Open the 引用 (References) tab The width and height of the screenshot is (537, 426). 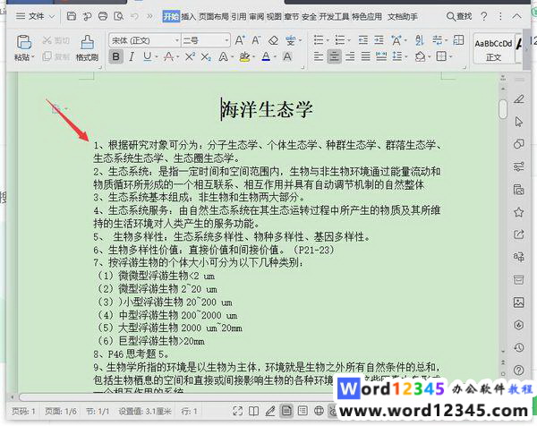click(x=238, y=16)
